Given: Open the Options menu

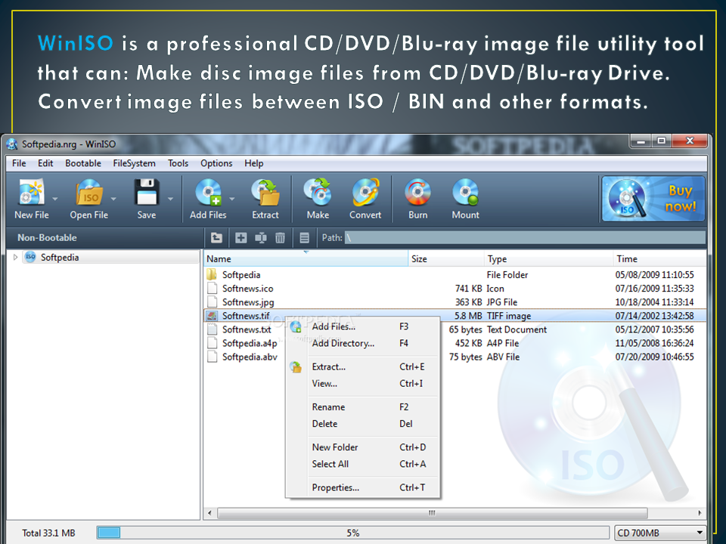Looking at the screenshot, I should [x=216, y=163].
